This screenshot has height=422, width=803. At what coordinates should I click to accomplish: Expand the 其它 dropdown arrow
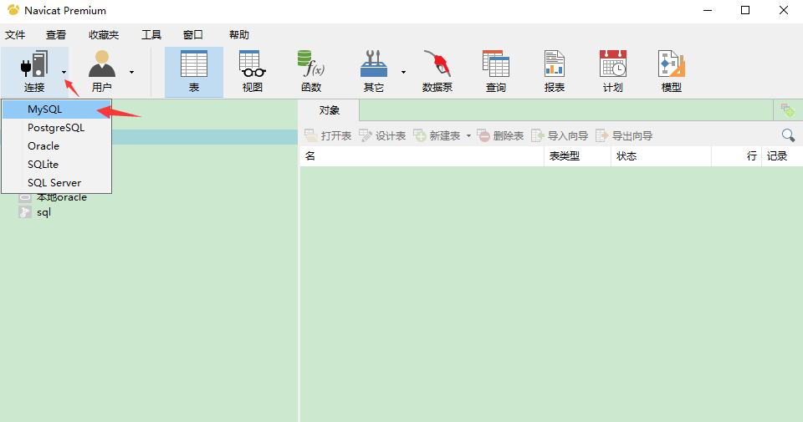point(403,72)
